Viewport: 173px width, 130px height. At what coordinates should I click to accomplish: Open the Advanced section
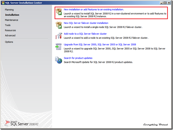click(x=10, y=35)
